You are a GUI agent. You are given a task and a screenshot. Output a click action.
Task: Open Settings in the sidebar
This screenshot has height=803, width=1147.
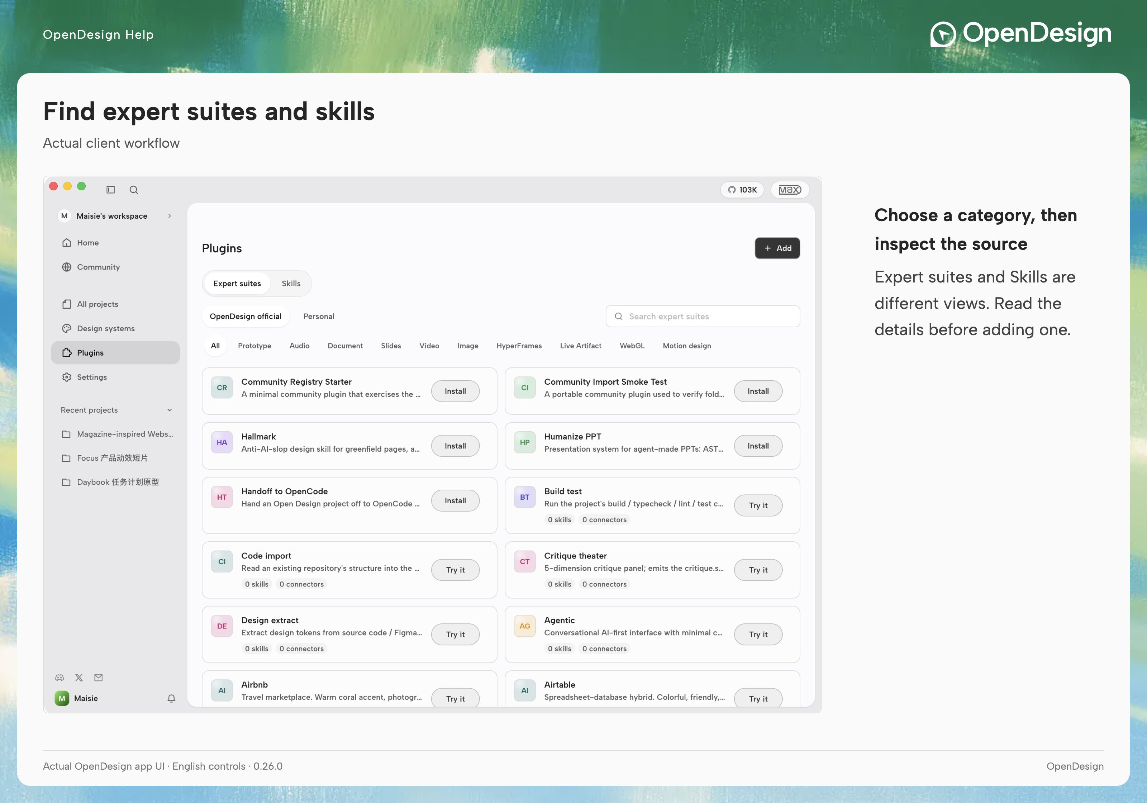[x=115, y=377]
